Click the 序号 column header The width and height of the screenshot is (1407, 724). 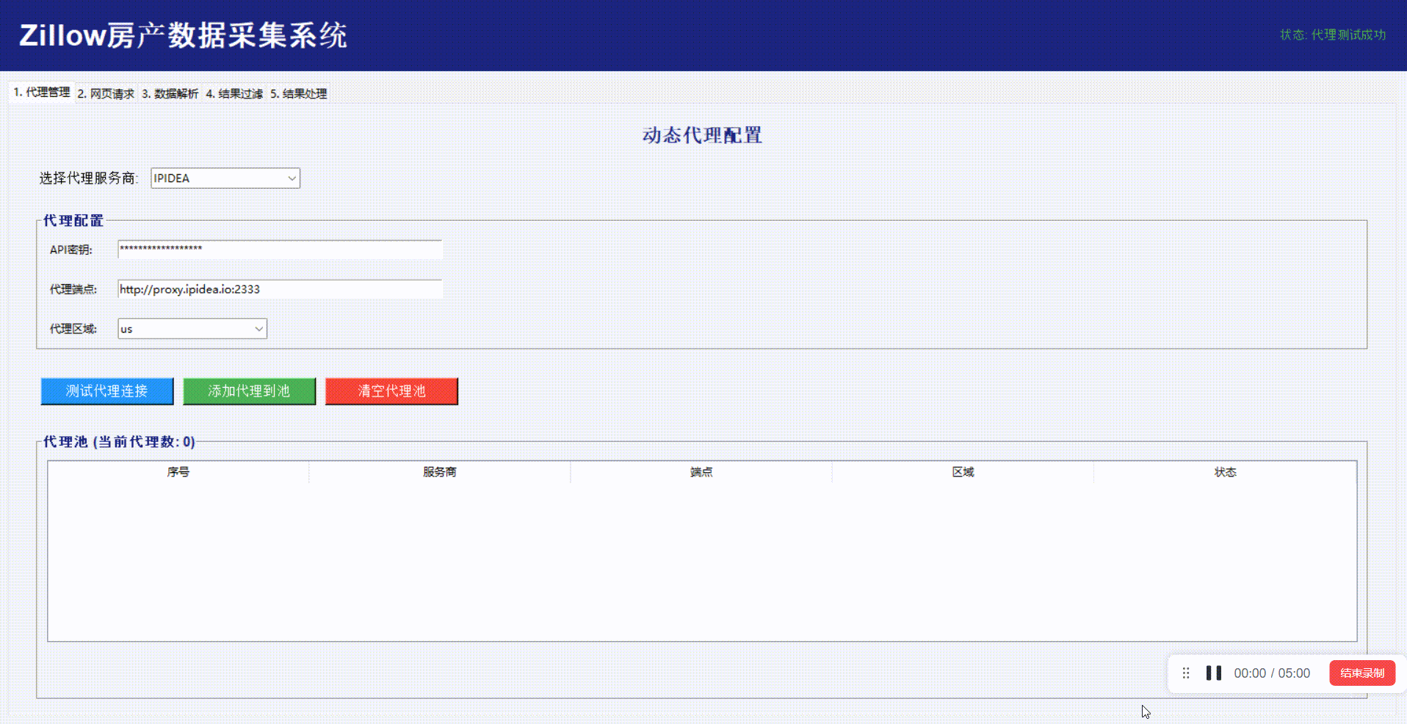pyautogui.click(x=178, y=472)
